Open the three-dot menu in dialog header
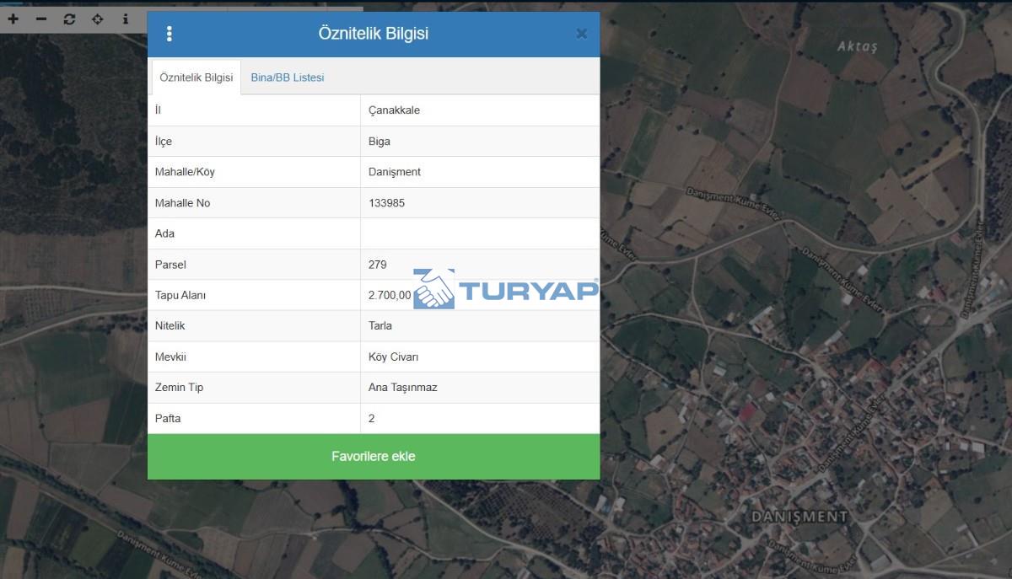Screen dimensions: 1012x579 click(170, 34)
